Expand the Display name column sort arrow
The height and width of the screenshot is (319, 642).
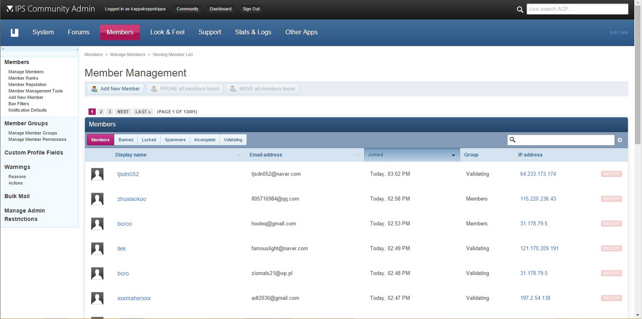pyautogui.click(x=239, y=155)
